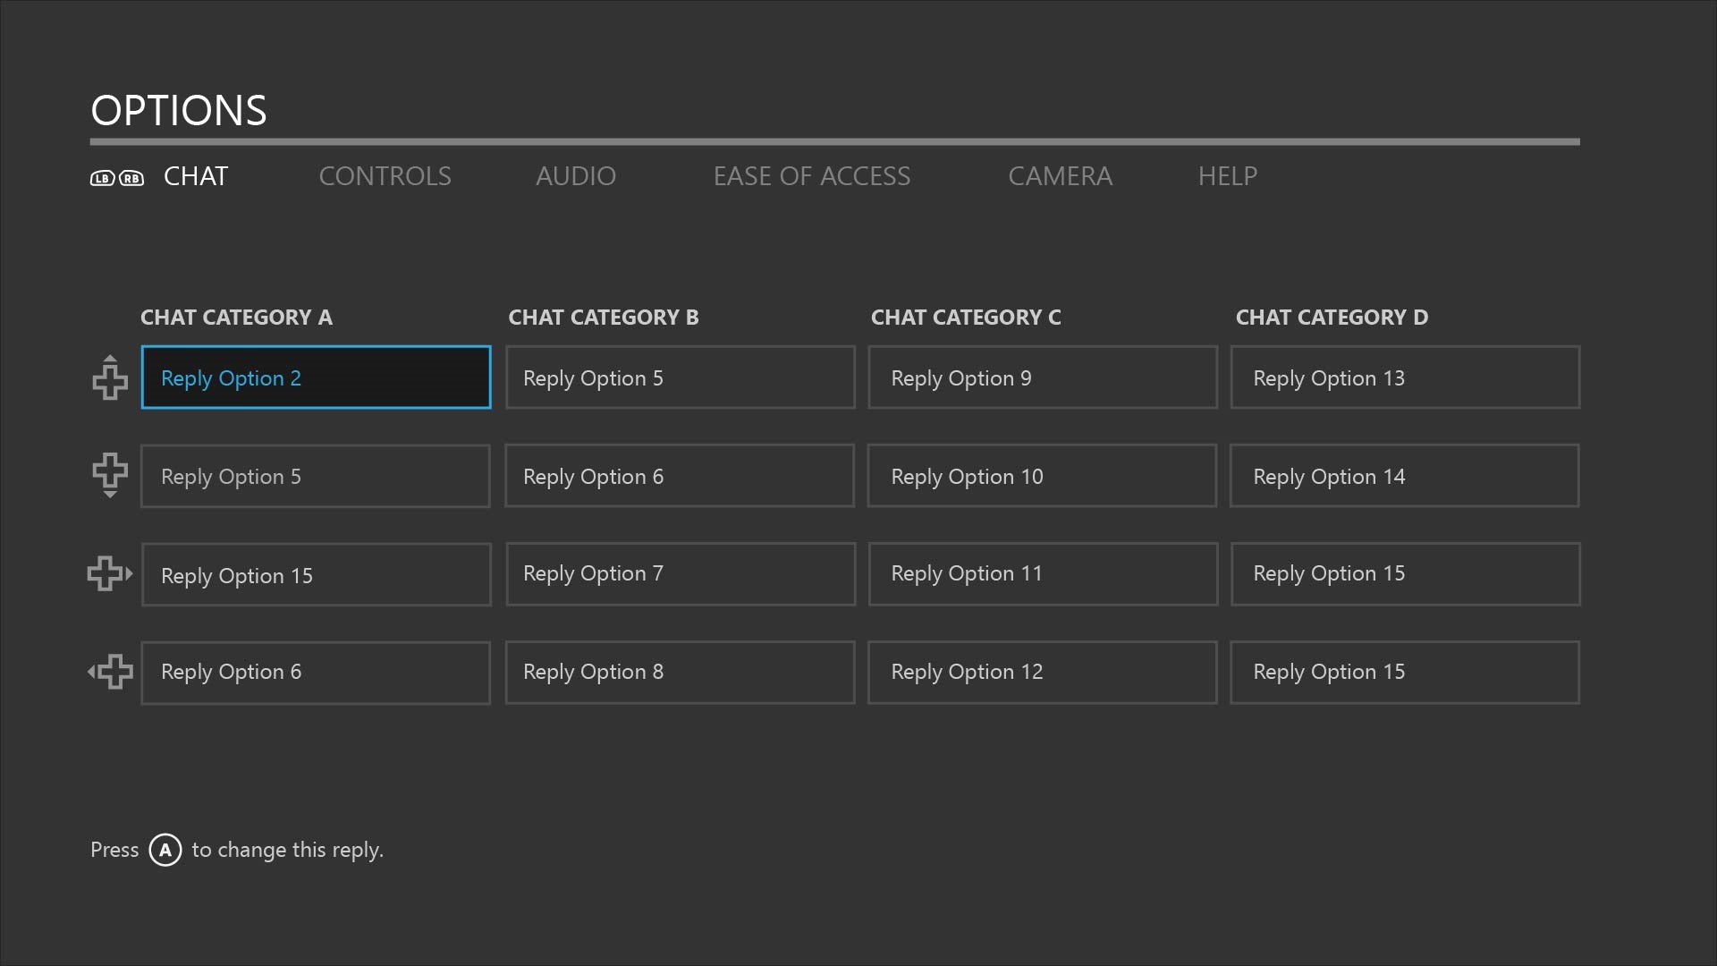
Task: Open the CAMERA settings tab
Action: click(1060, 174)
